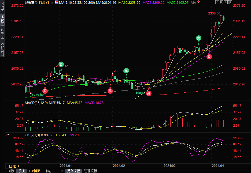Click the red 买 marker near 1984.1
Image resolution: width=251 pixels, height=173 pixels.
[x=149, y=93]
